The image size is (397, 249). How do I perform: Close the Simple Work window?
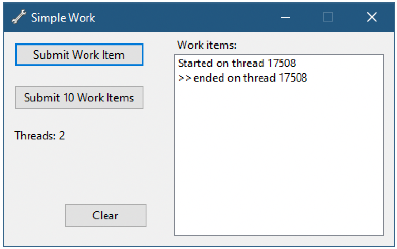372,17
